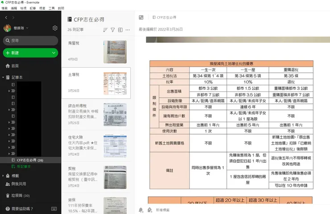Click the user avatar picture
Viewport: 330px width, 214px height.
8,28
